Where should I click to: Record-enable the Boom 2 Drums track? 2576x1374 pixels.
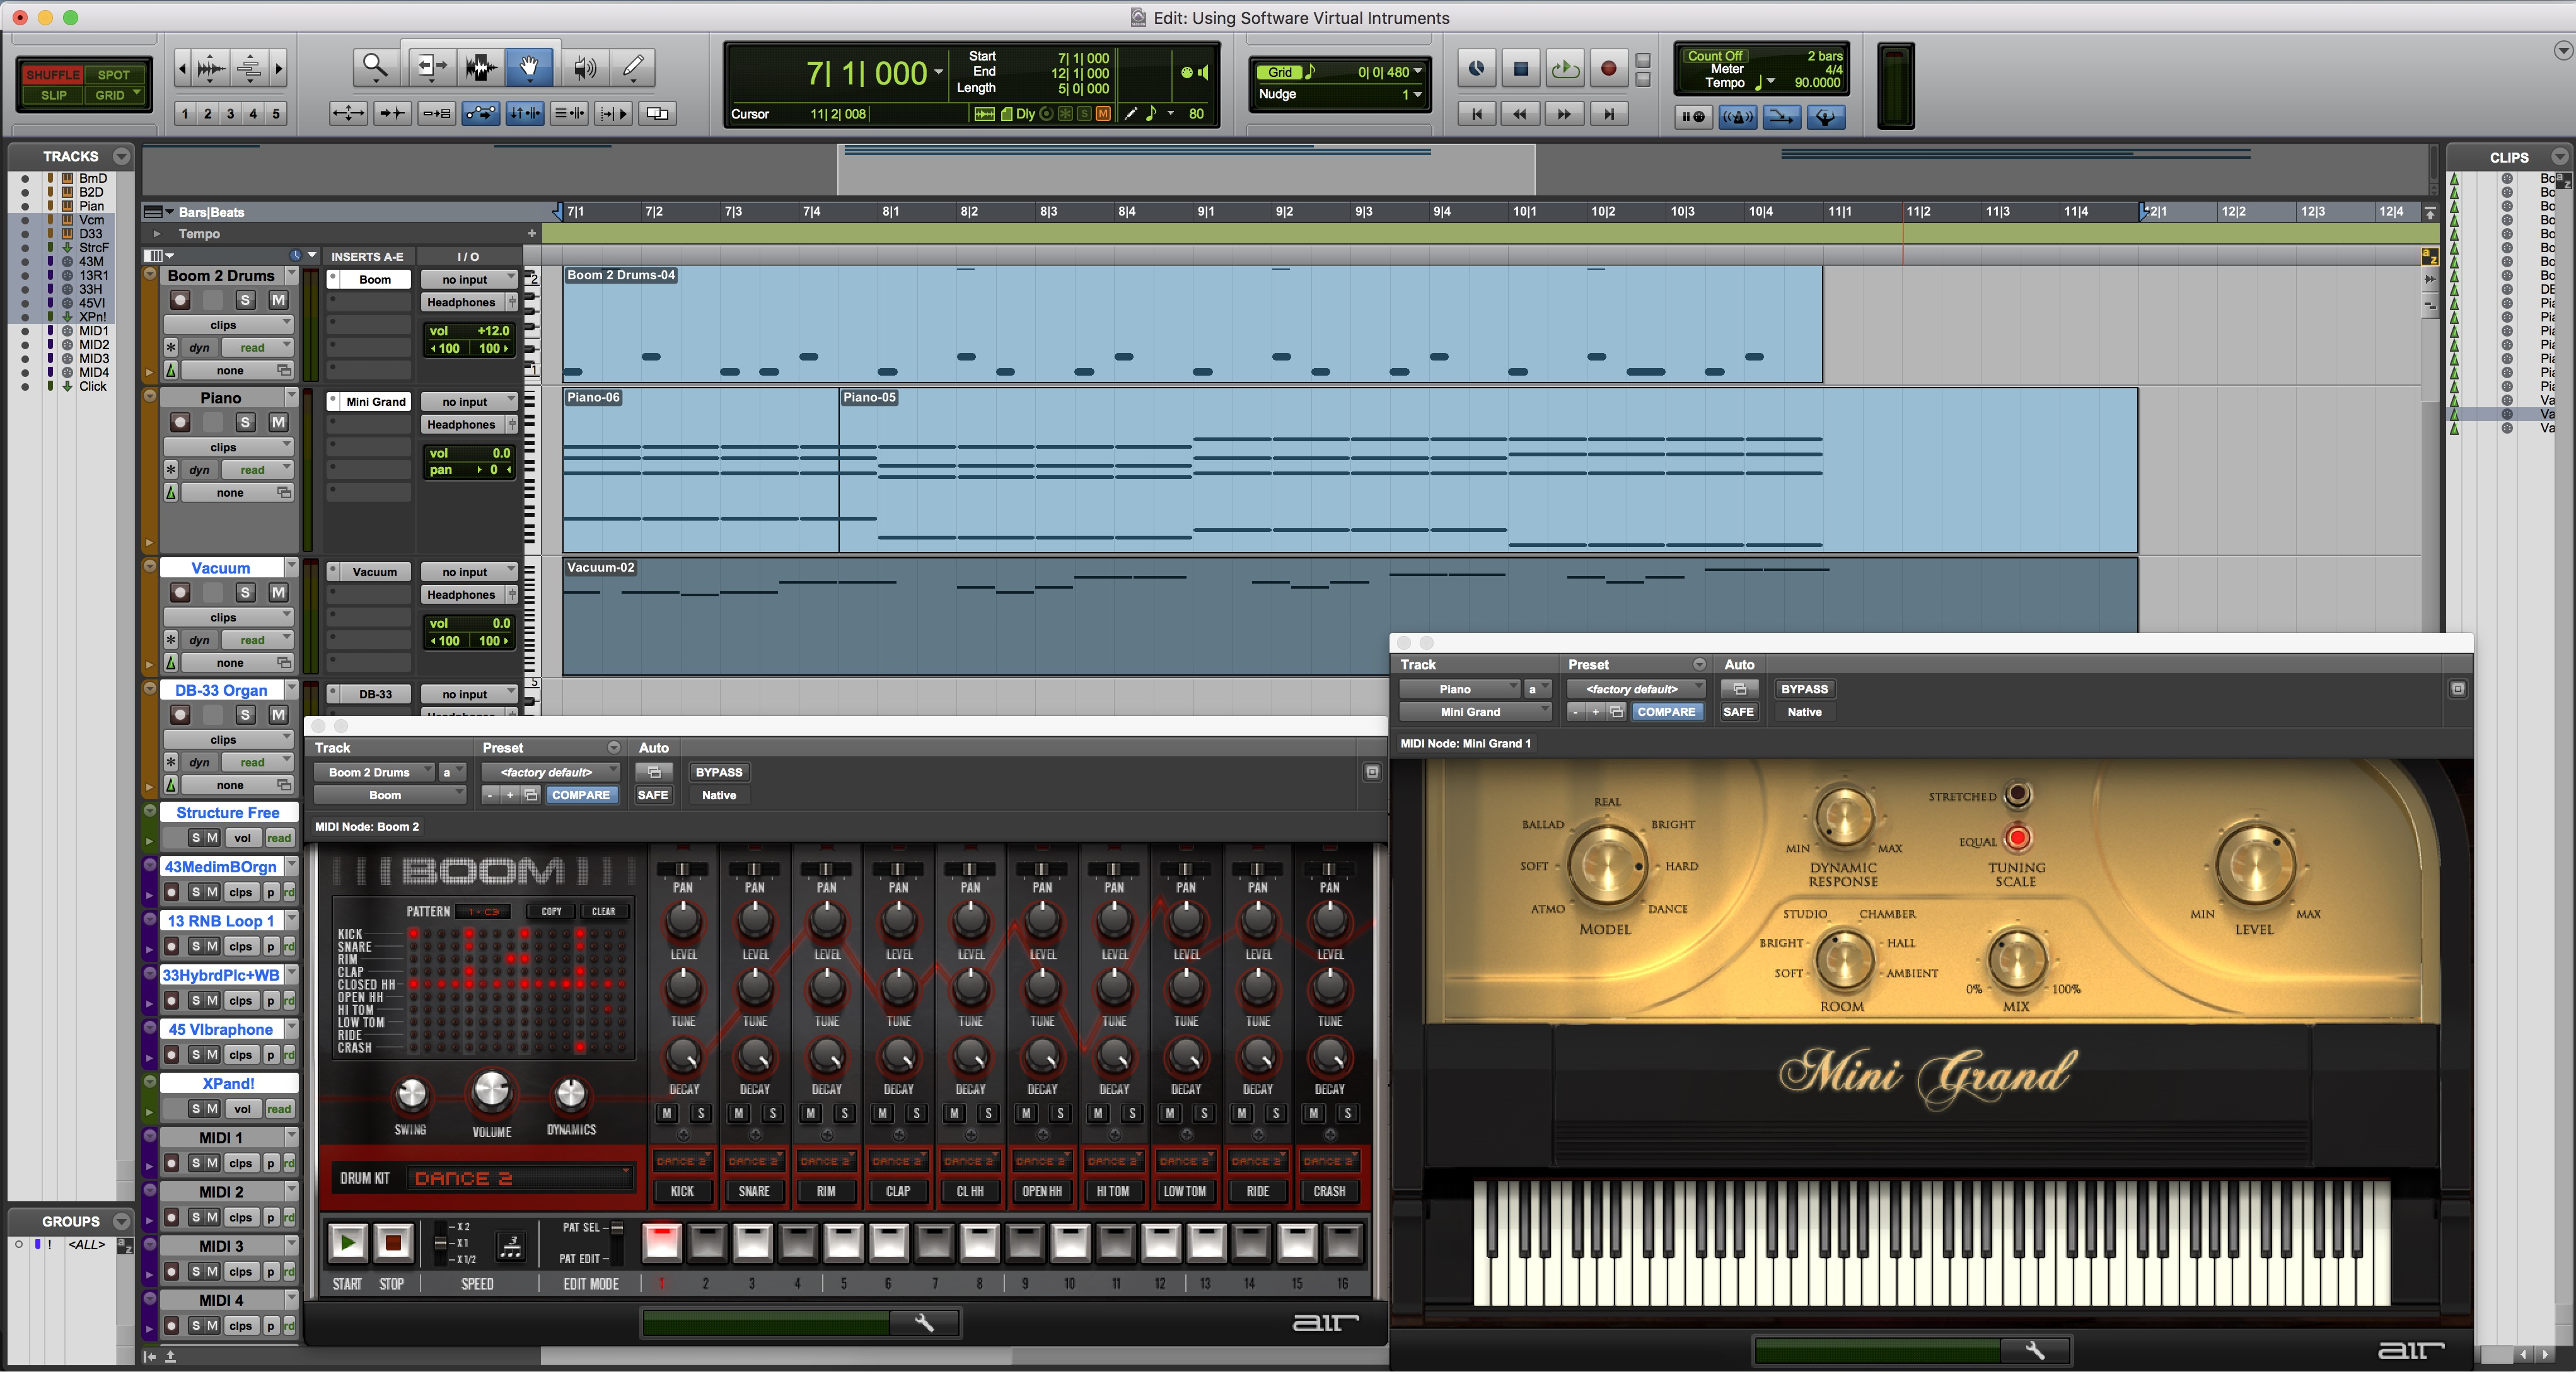[180, 300]
